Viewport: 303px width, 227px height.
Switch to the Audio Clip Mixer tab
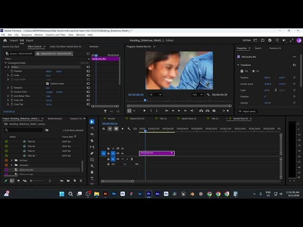point(65,46)
